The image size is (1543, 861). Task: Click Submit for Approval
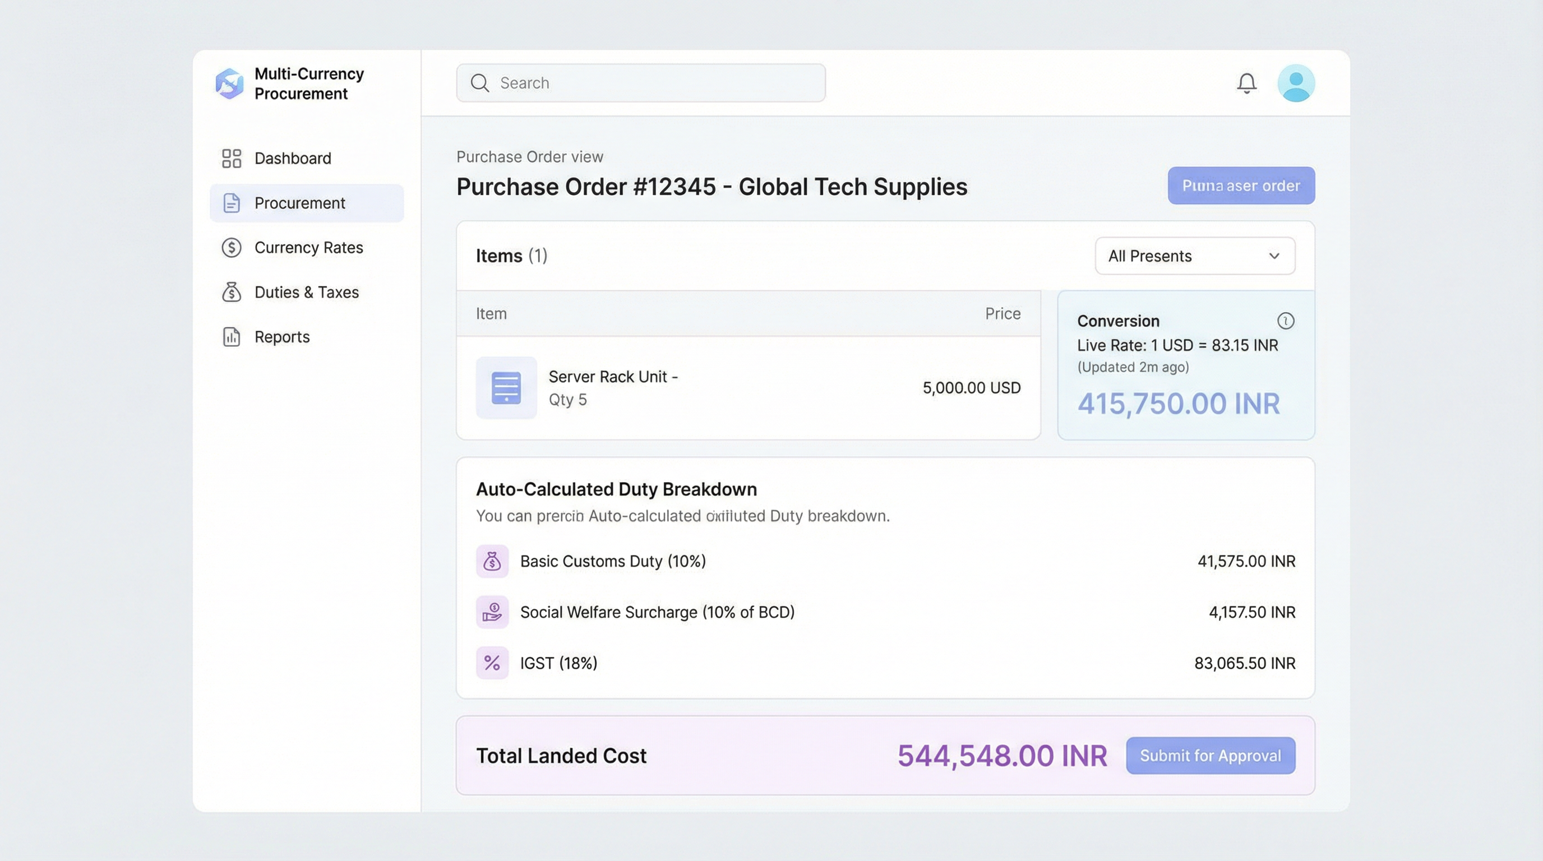[1211, 756]
